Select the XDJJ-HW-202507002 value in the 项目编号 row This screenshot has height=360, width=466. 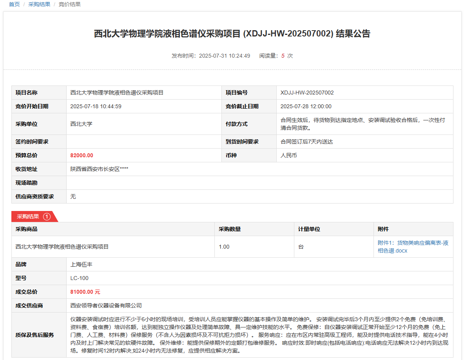pyautogui.click(x=307, y=93)
